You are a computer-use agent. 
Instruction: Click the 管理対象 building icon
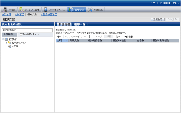6,39
